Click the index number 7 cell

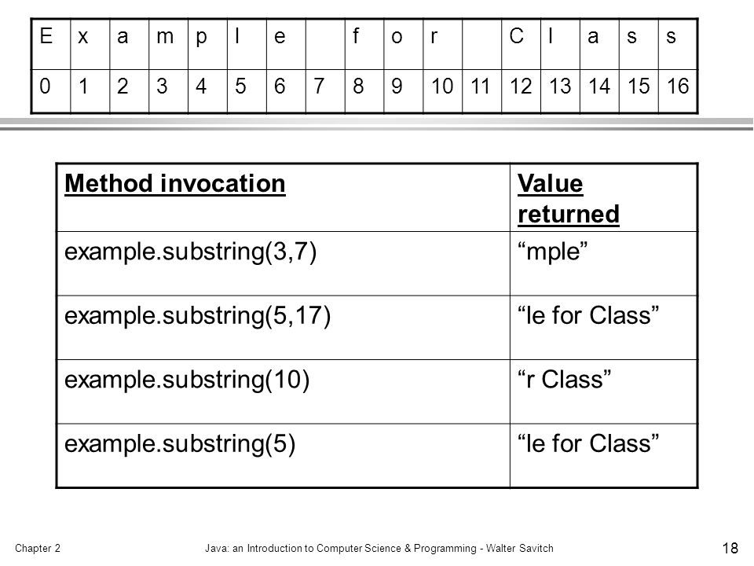tap(325, 91)
